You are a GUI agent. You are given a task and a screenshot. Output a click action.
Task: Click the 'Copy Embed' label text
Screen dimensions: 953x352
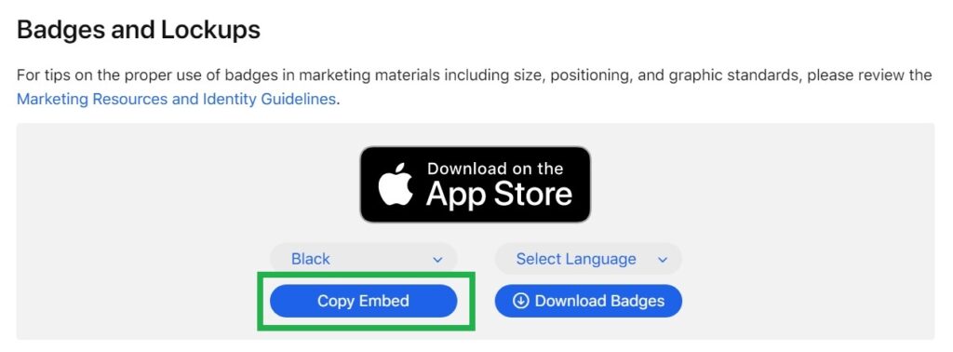tap(364, 301)
